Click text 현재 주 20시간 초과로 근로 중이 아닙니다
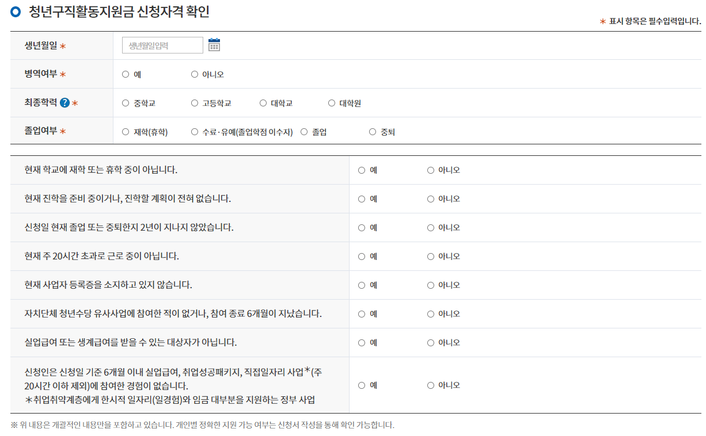Screen dimensions: 706x436 pos(101,256)
